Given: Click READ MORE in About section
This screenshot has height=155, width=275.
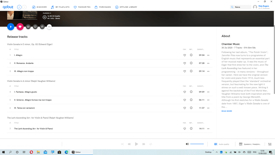Looking at the screenshot, I should pos(227,111).
